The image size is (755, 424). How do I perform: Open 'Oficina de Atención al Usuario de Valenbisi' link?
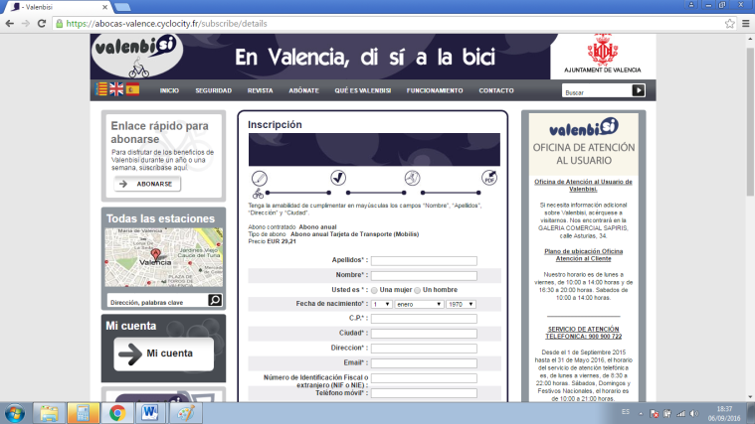(583, 185)
